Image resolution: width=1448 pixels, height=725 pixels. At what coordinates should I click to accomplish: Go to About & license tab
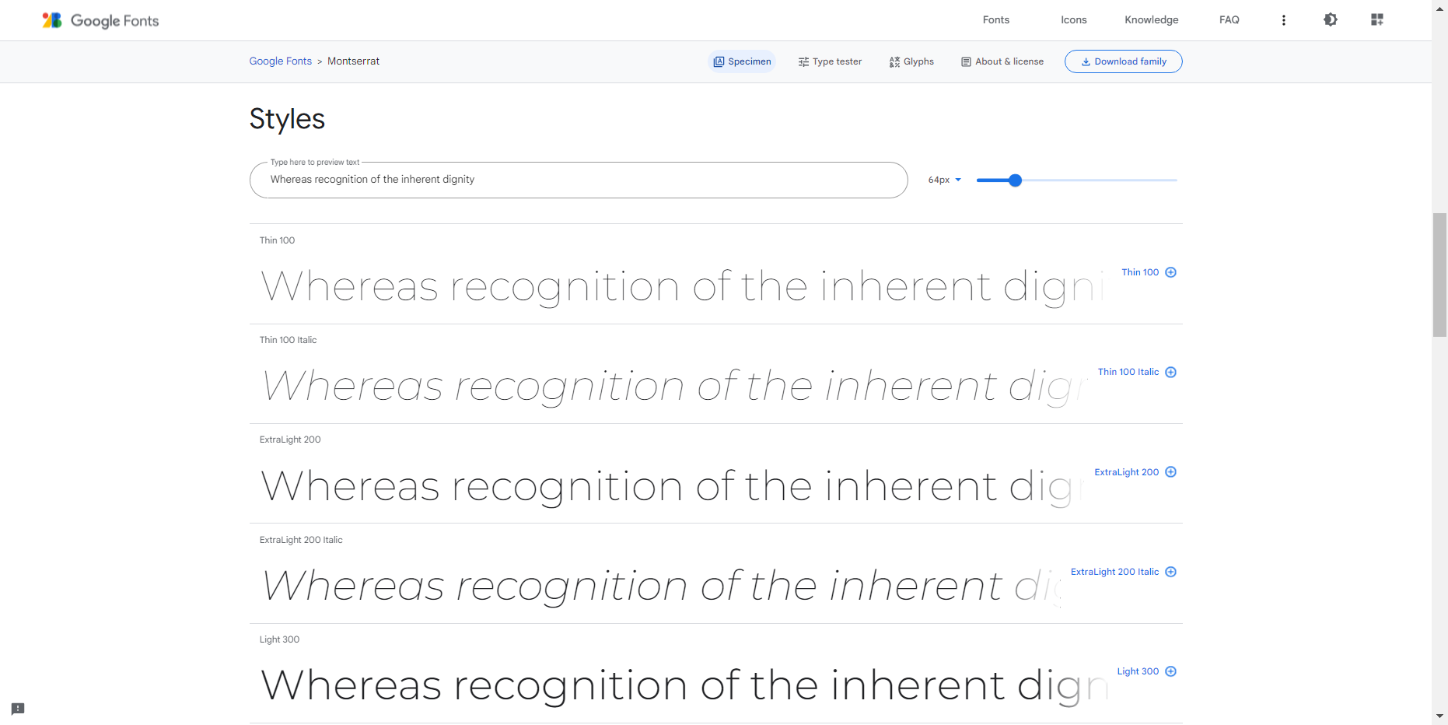click(1002, 61)
